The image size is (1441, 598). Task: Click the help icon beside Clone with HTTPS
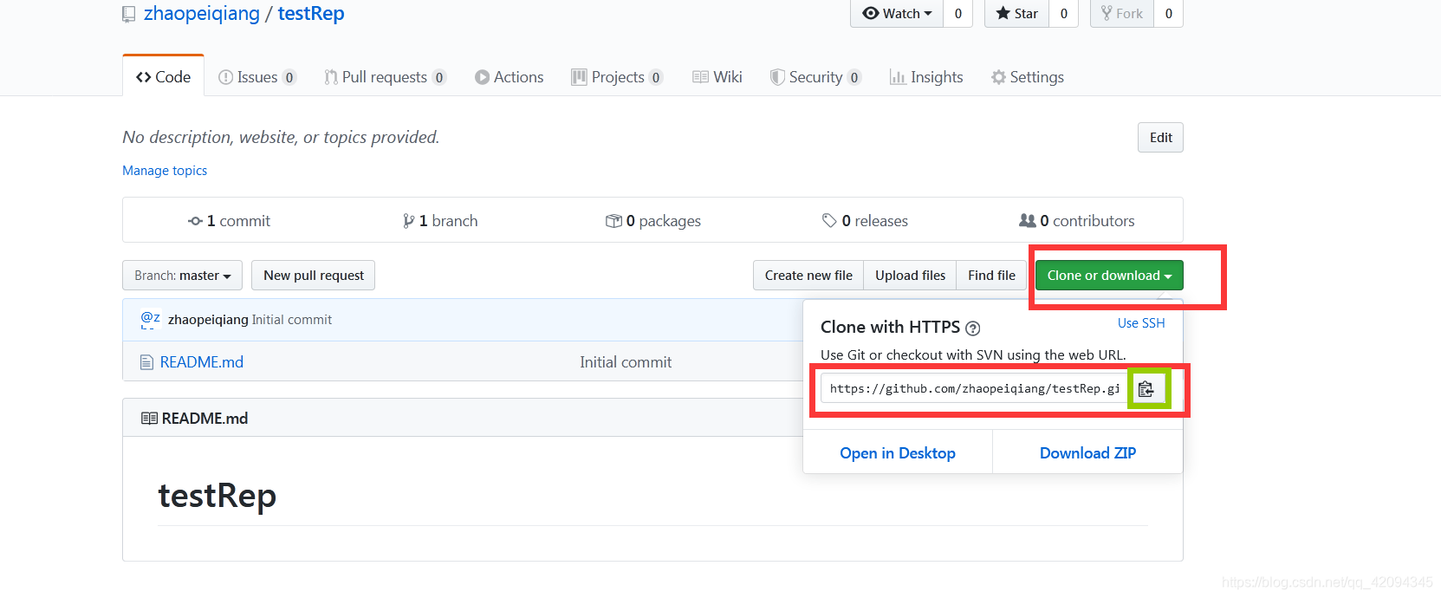point(972,328)
